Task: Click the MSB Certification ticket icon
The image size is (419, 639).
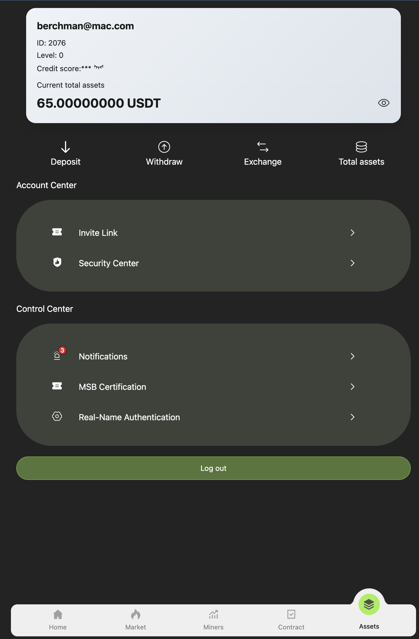Action: pyautogui.click(x=57, y=386)
